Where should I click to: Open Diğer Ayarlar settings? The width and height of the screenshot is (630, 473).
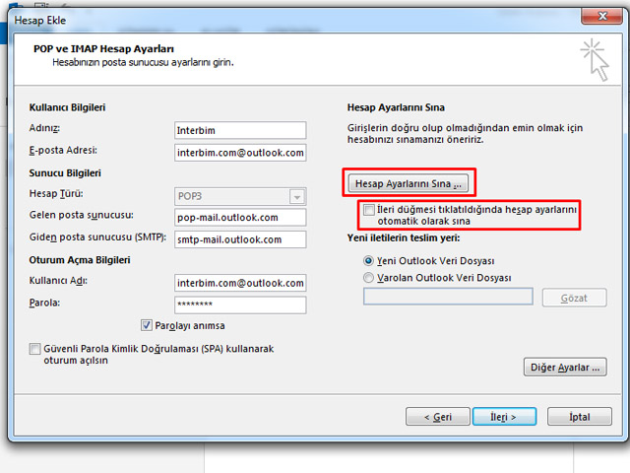point(564,368)
